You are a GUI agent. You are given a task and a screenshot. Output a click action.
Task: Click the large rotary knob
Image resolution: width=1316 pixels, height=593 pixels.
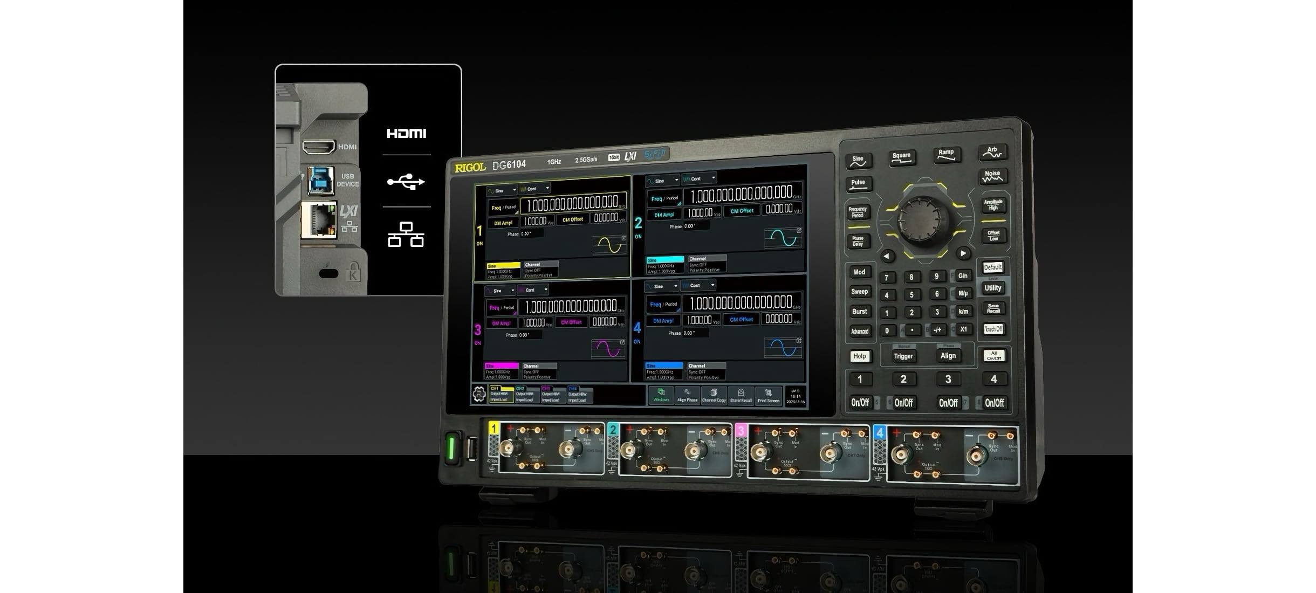pyautogui.click(x=923, y=222)
